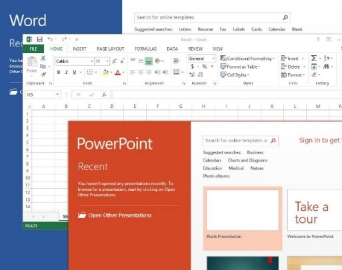The image size is (342, 270).
Task: Apply the yellow Fill Color bucket
Action: click(105, 72)
